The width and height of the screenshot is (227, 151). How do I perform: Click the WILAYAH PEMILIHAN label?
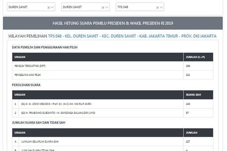28,36
